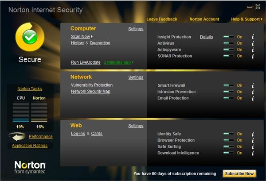
Task: Click the Web section heading
Action: point(76,125)
